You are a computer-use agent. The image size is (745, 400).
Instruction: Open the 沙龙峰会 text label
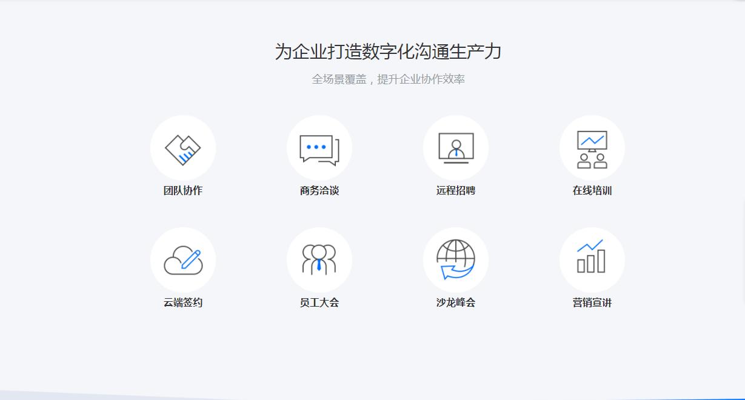click(456, 302)
